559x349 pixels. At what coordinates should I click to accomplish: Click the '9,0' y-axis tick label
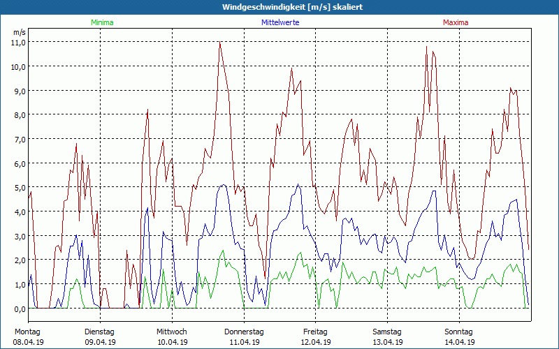[19, 91]
